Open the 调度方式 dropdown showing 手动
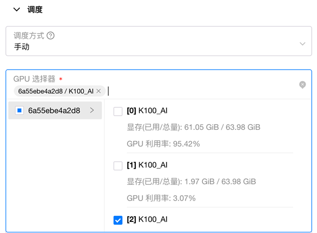This screenshot has height=233, width=317. (x=159, y=41)
